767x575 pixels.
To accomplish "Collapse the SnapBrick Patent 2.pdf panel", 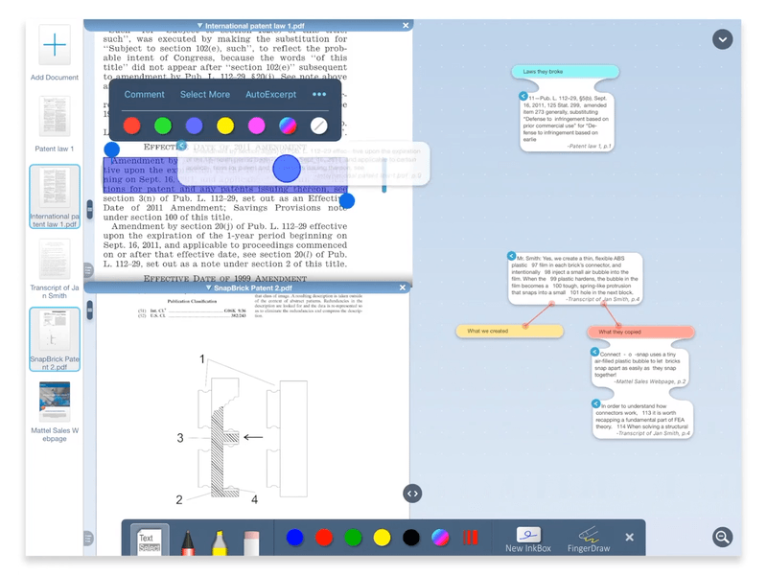I will click(209, 288).
